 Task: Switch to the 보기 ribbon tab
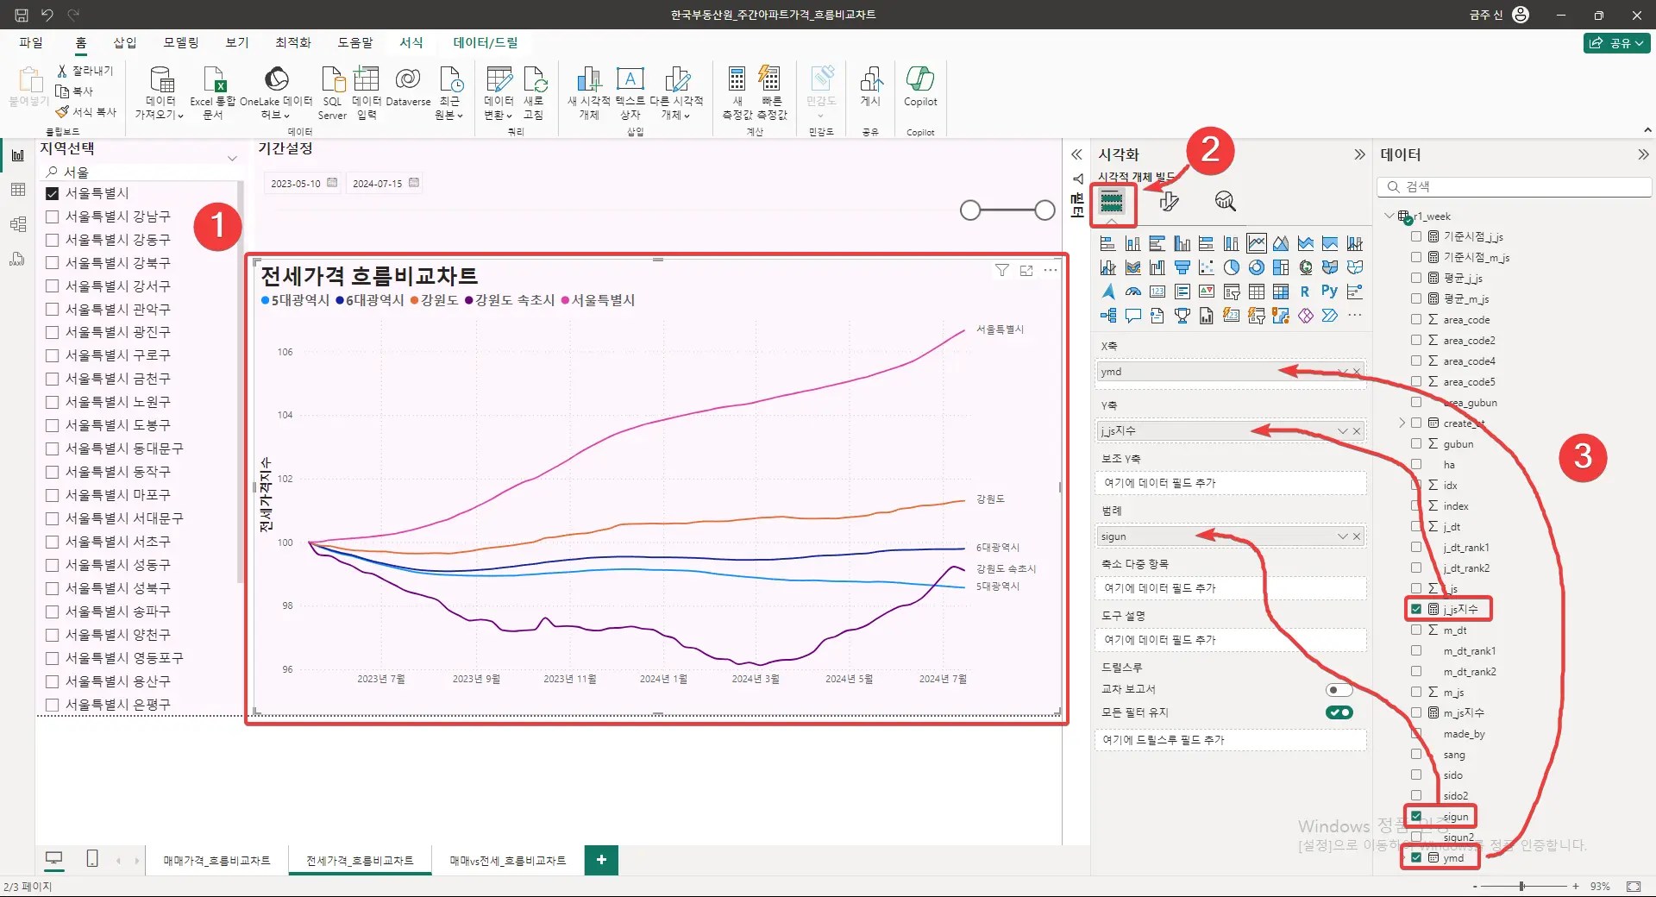tap(237, 42)
